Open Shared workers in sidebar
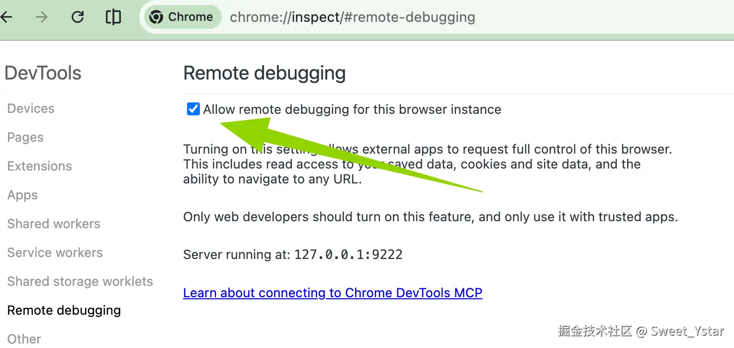The height and width of the screenshot is (348, 734). pyautogui.click(x=54, y=224)
